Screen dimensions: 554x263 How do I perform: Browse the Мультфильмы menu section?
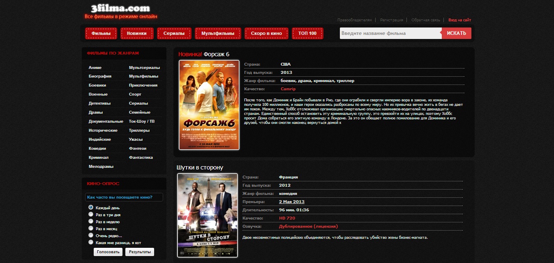218,33
